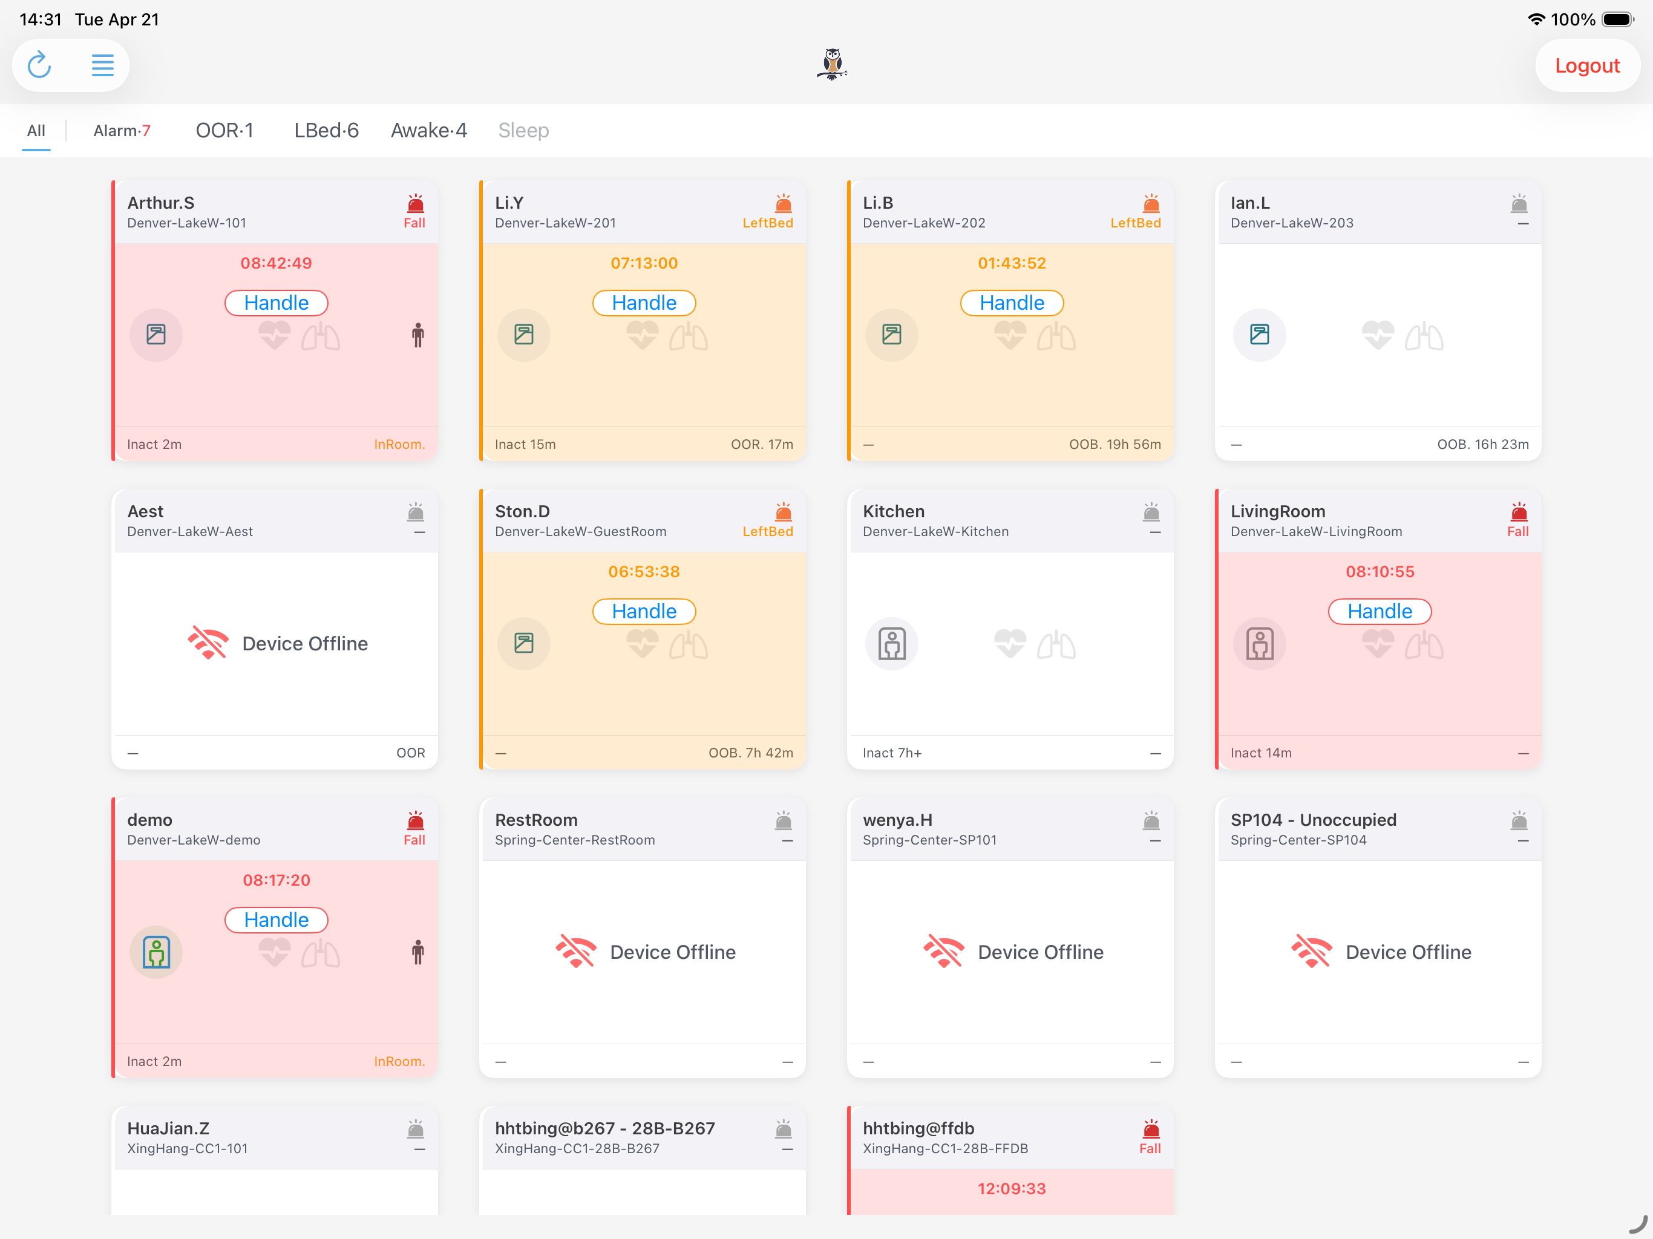Tap HuaJian.Z grey alarm siren icon
Image resolution: width=1653 pixels, height=1239 pixels.
[416, 1129]
